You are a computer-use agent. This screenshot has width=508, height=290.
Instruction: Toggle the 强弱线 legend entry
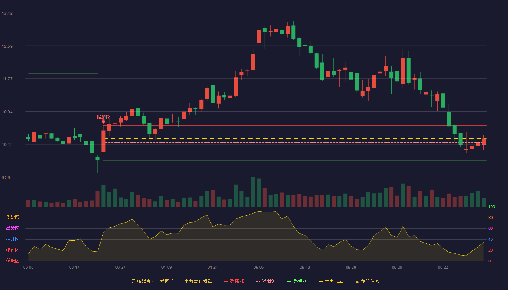click(266, 281)
